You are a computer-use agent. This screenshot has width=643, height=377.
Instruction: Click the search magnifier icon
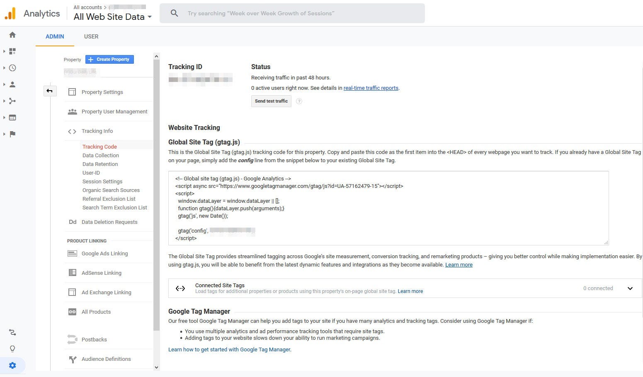click(175, 13)
